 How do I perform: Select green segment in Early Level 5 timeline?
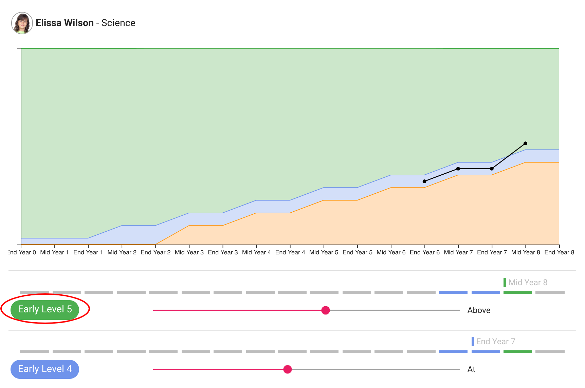click(x=517, y=293)
